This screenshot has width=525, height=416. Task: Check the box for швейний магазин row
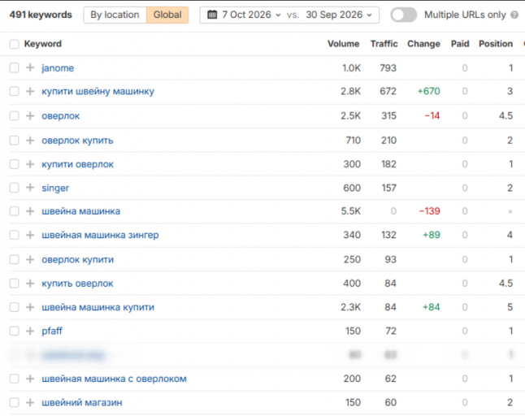click(x=14, y=402)
